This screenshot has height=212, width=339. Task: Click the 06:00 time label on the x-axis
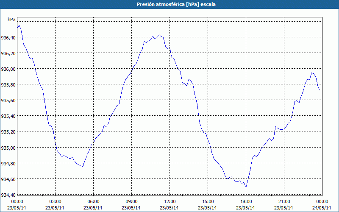tap(93, 202)
